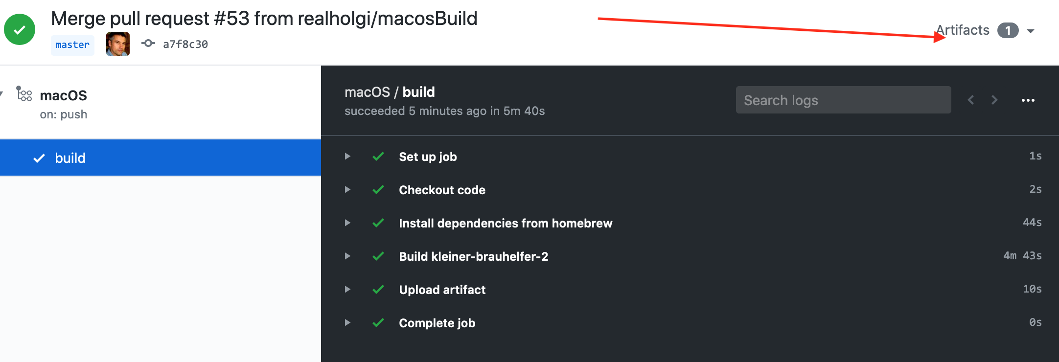
Task: Click the Upload artifact green checkmark
Action: coord(378,290)
